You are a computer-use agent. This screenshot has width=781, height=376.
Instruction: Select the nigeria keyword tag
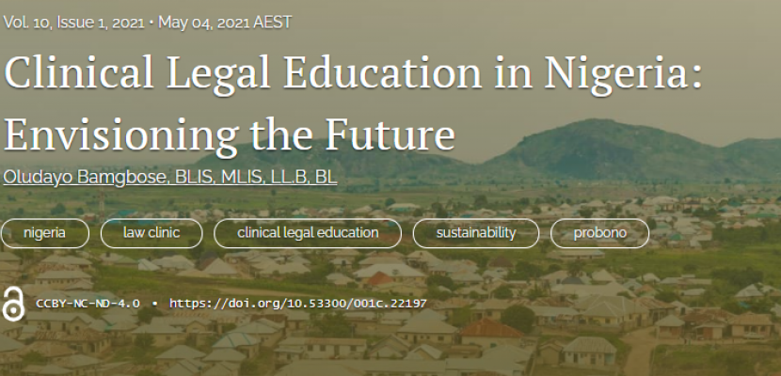pyautogui.click(x=45, y=233)
